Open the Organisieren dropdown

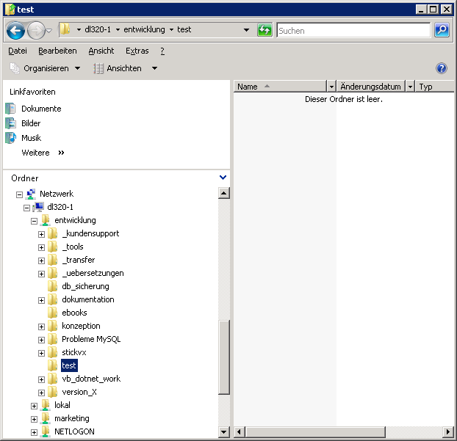tap(46, 68)
